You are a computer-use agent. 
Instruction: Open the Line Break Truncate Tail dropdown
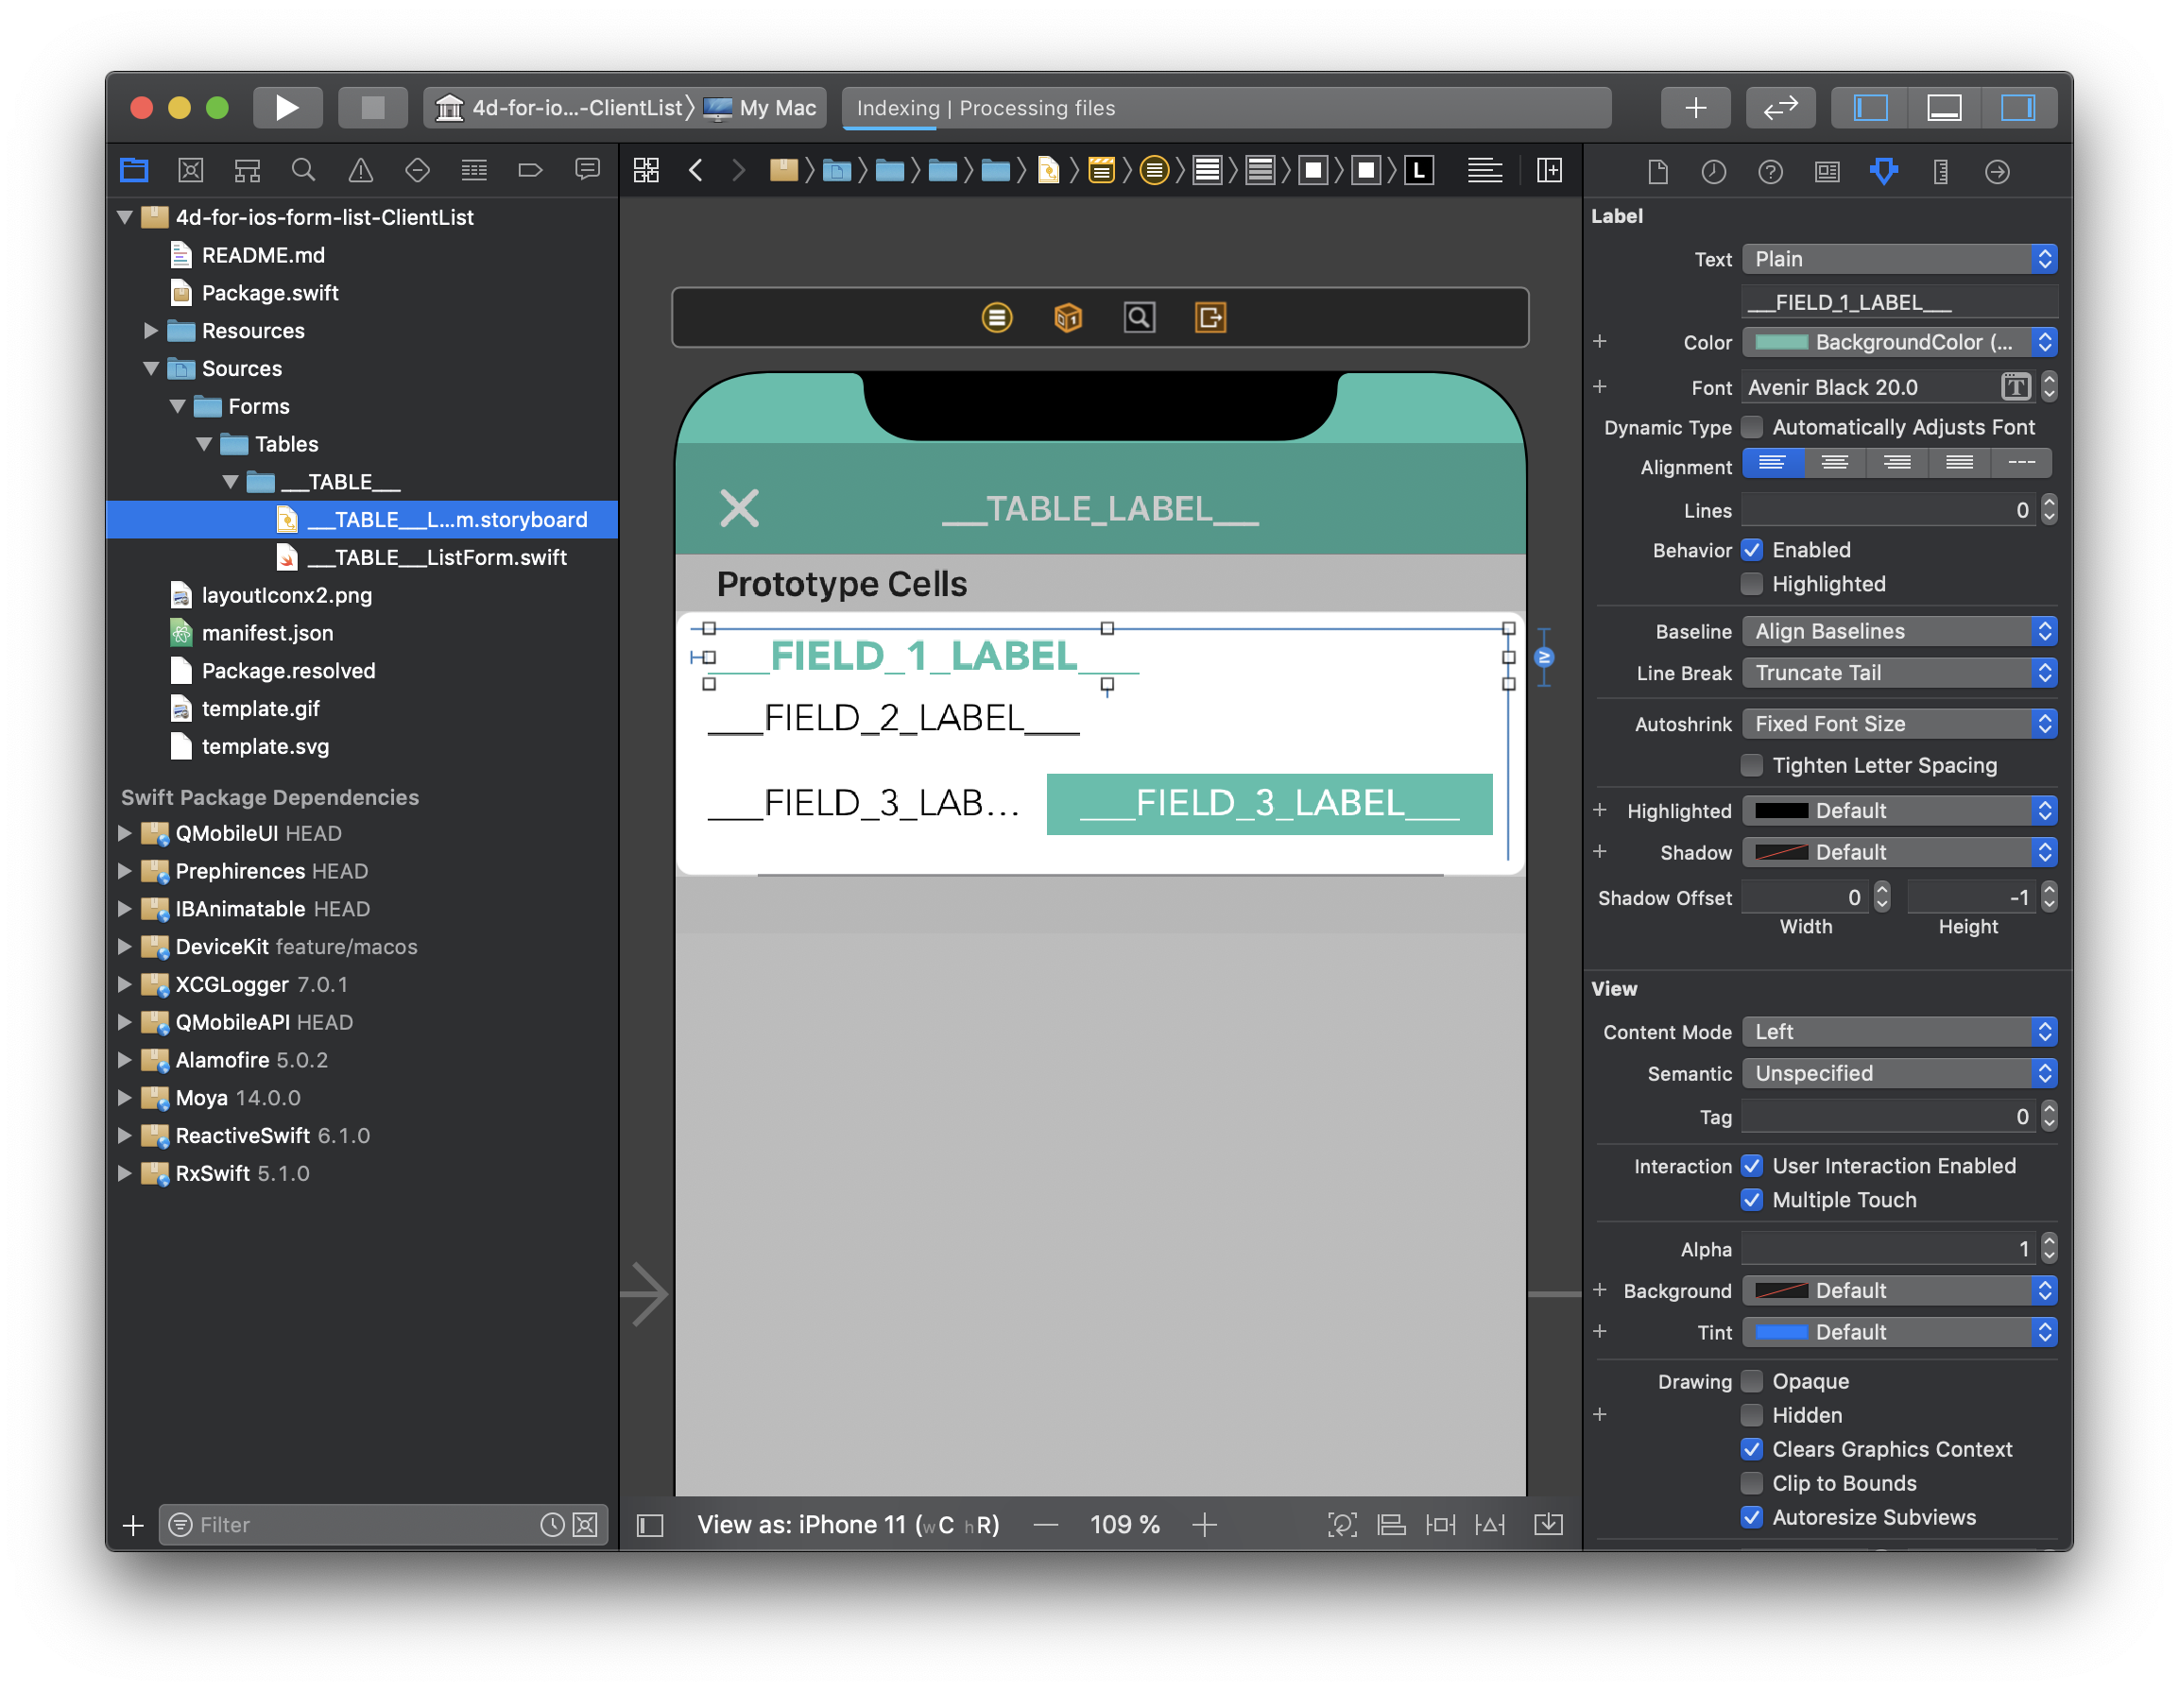click(x=1898, y=674)
